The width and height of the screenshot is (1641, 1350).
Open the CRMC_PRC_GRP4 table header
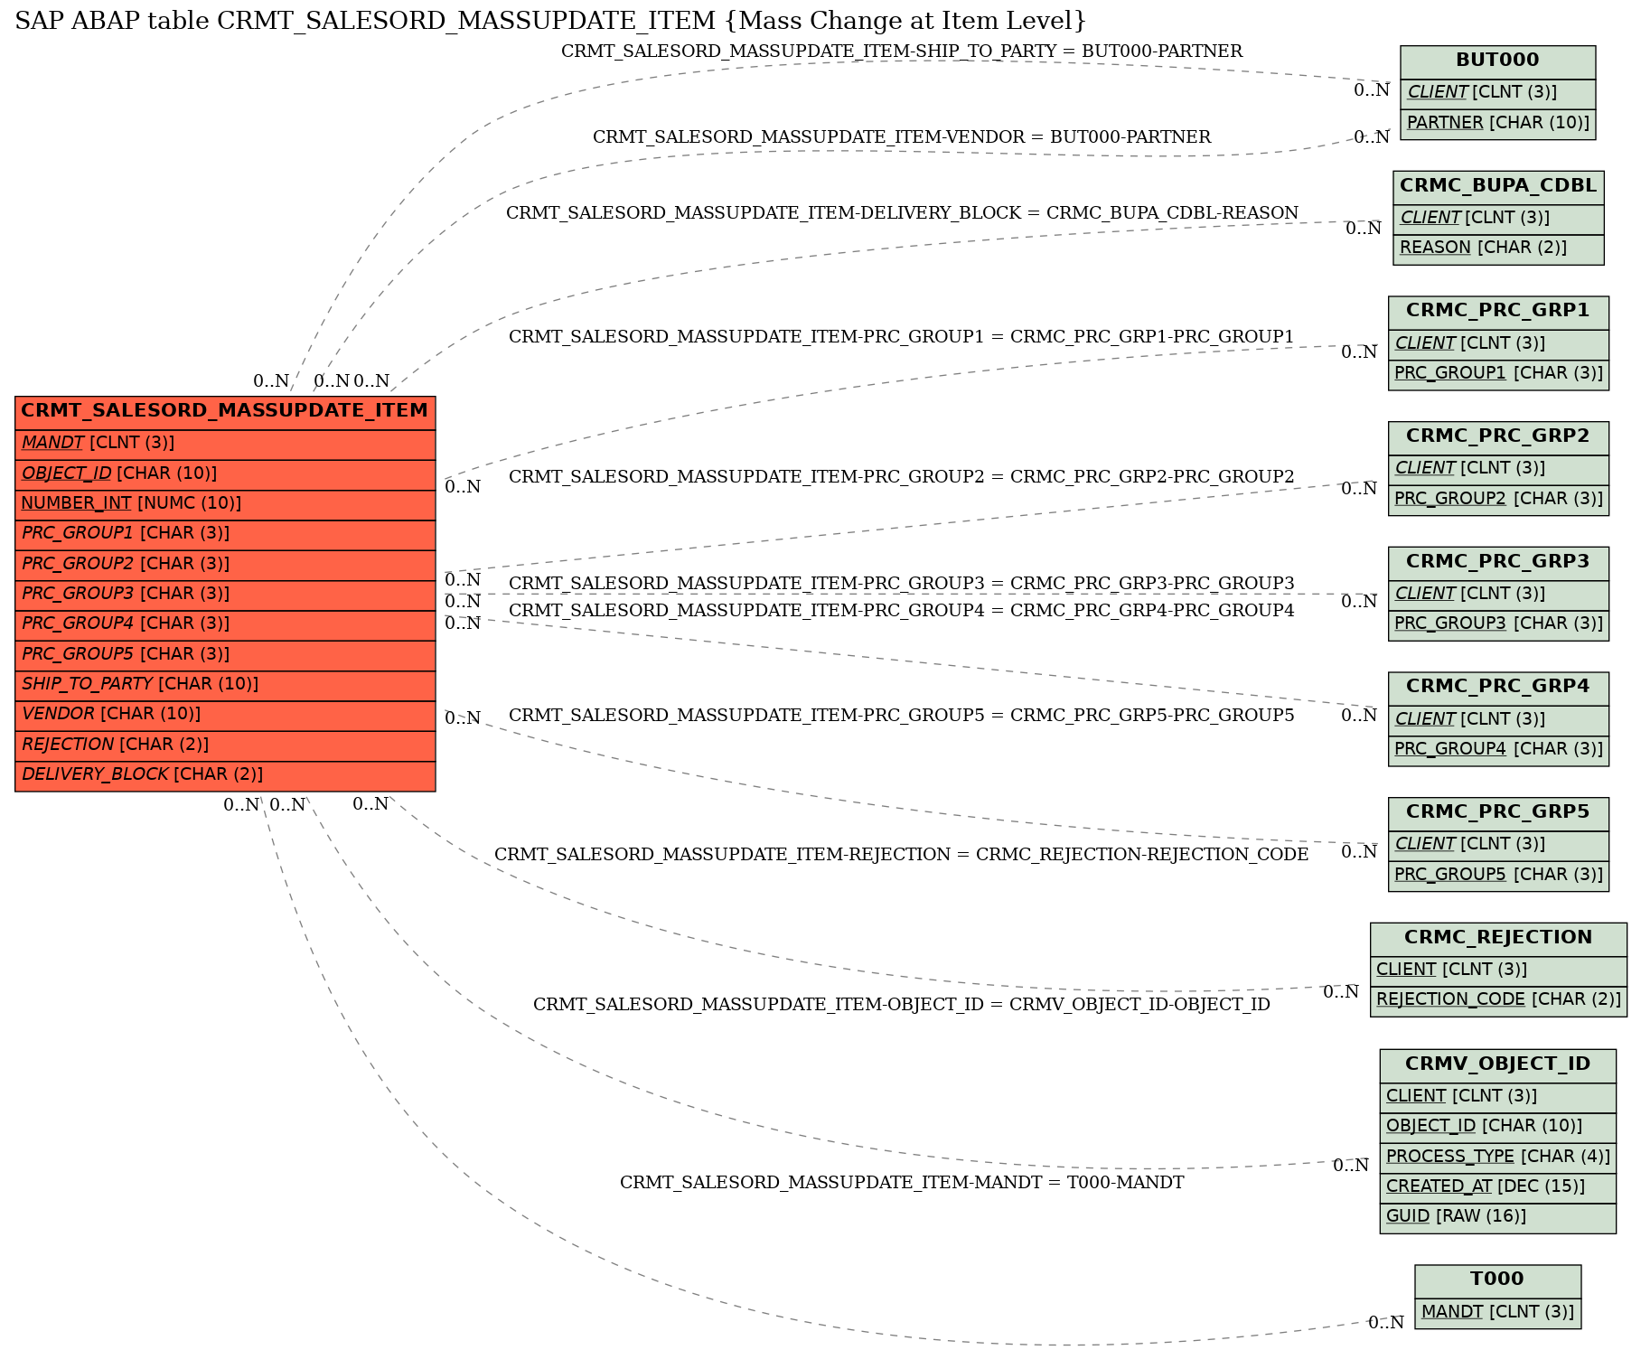pyautogui.click(x=1498, y=688)
